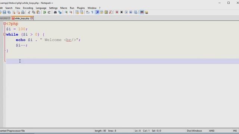The width and height of the screenshot is (239, 134).
Task: Toggle the ABC spell-check icon
Action: pyautogui.click(x=142, y=12)
